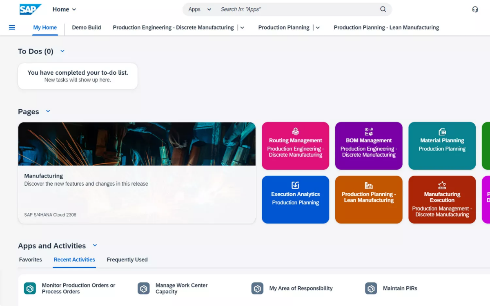Click the SAP logo
Screen dimensions: 490x306
30,9
